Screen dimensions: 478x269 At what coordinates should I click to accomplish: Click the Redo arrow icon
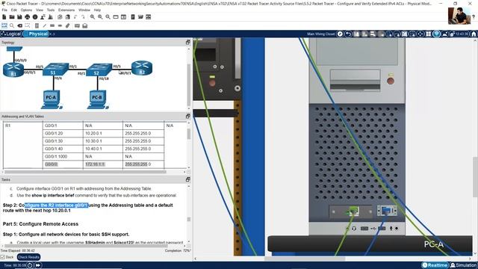pyautogui.click(x=83, y=17)
